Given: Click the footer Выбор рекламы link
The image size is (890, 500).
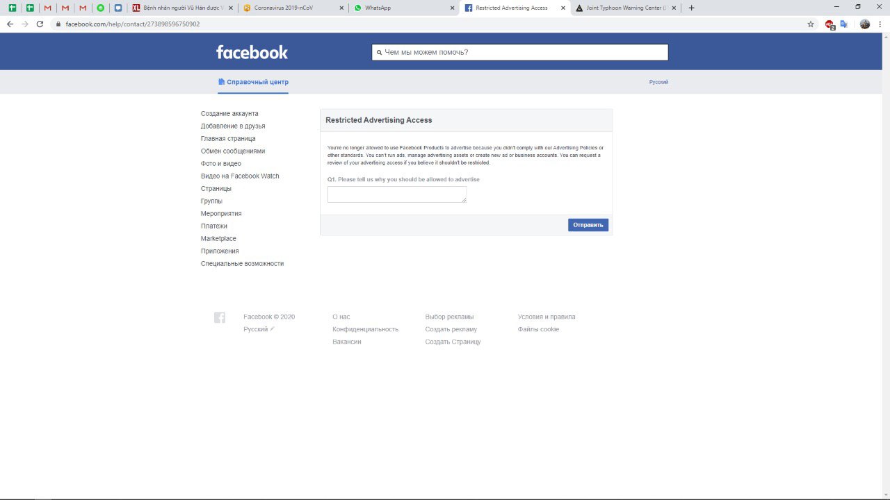Looking at the screenshot, I should point(449,317).
